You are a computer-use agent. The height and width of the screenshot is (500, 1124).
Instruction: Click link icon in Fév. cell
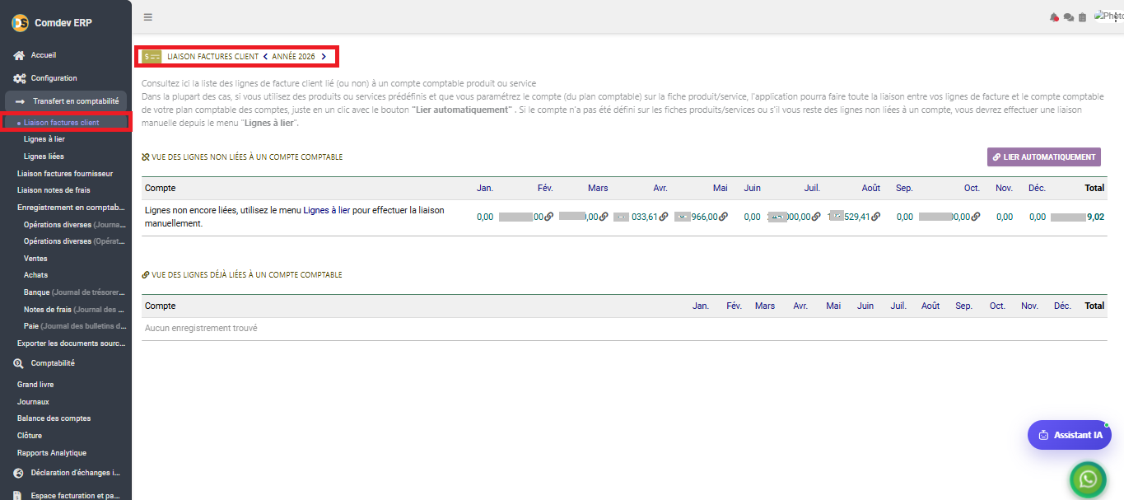tap(549, 217)
